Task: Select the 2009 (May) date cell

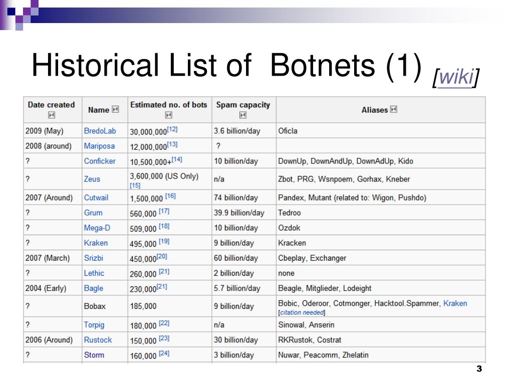Action: coord(53,131)
